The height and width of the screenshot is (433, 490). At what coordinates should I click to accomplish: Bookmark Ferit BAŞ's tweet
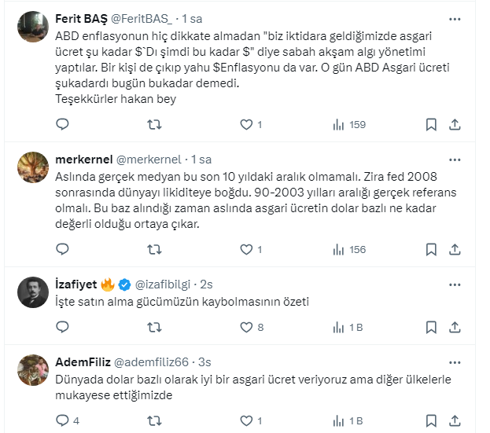(x=431, y=124)
